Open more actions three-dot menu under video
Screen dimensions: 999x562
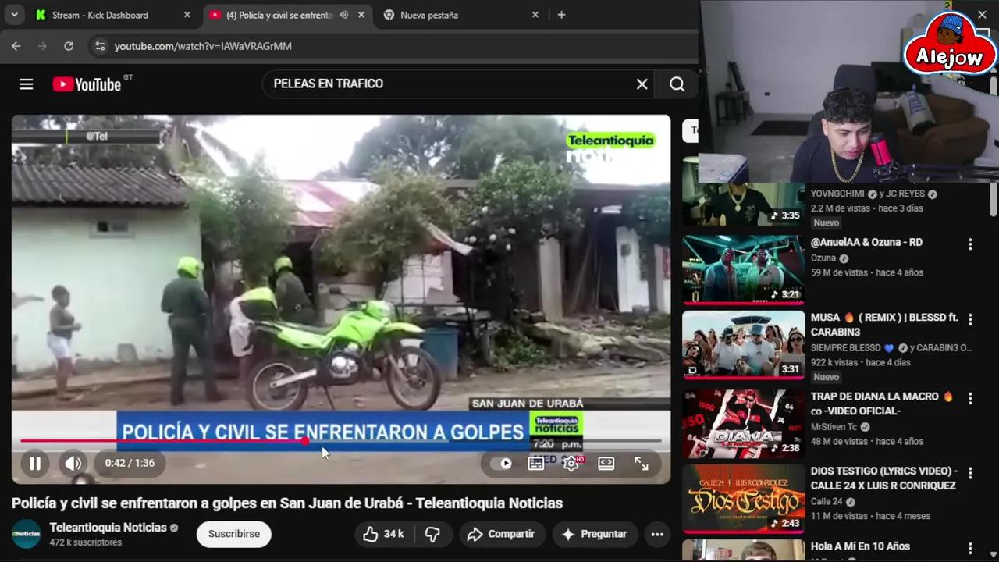coord(657,534)
